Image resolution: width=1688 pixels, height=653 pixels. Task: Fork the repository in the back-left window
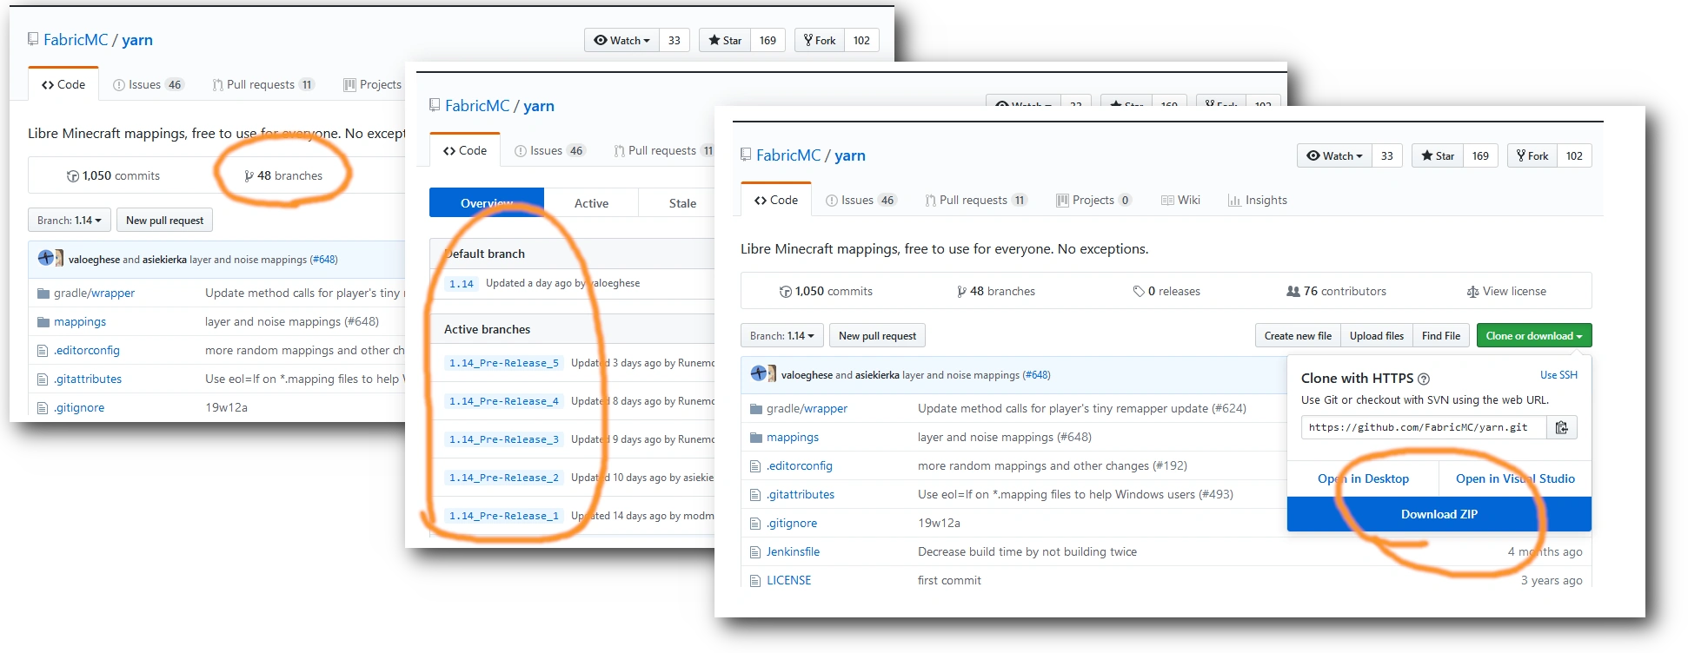[x=819, y=41]
